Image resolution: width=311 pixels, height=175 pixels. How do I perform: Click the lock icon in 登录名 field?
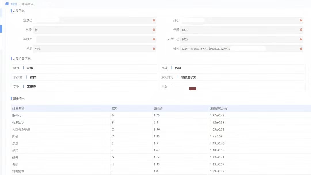point(154,20)
